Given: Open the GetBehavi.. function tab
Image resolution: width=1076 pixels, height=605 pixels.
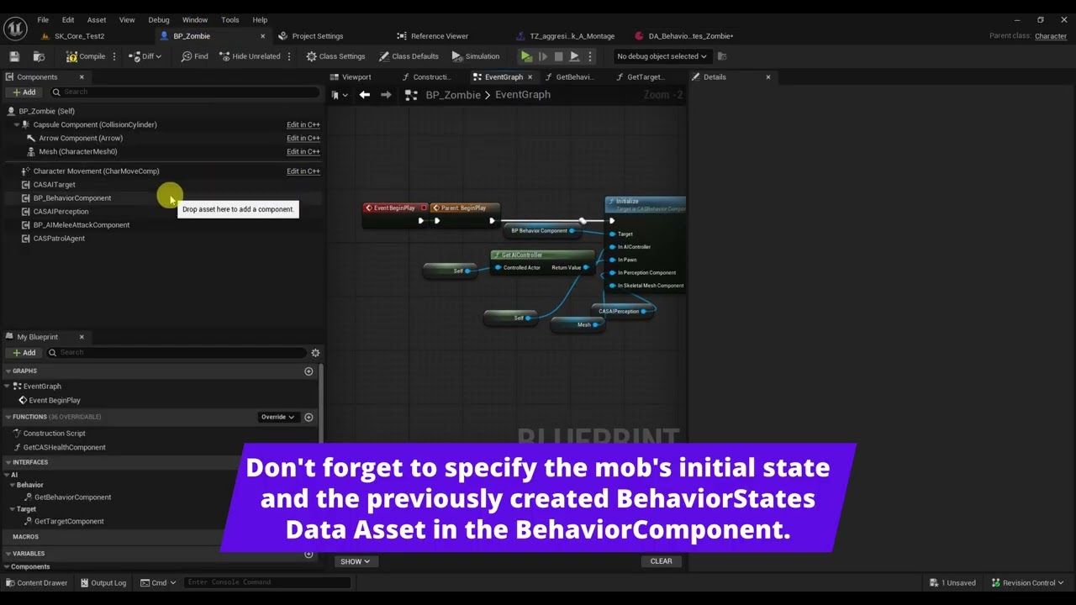Looking at the screenshot, I should 575,76.
